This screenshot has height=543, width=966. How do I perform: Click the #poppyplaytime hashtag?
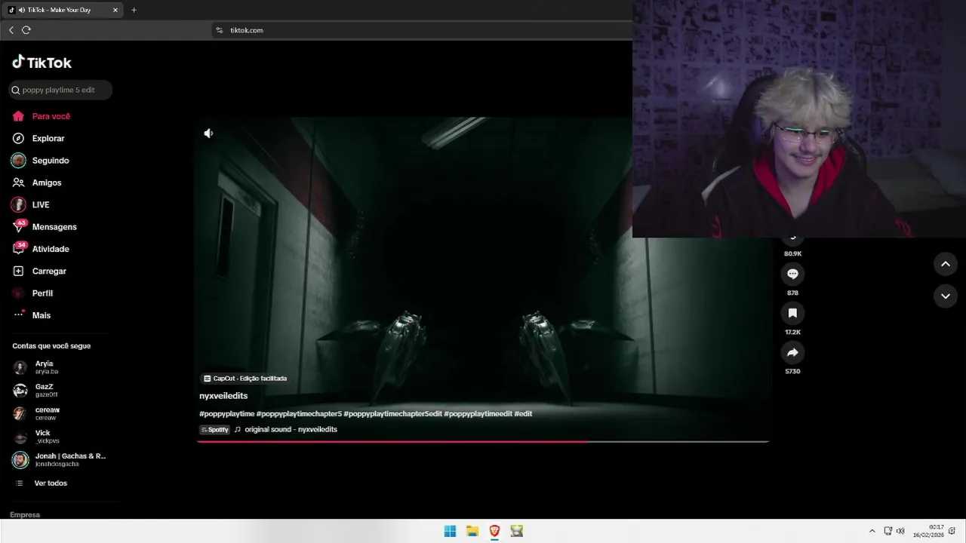click(226, 414)
